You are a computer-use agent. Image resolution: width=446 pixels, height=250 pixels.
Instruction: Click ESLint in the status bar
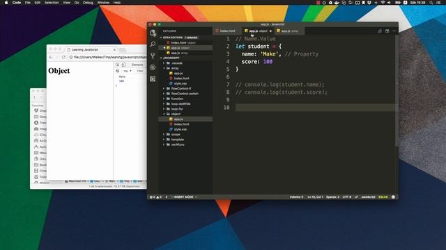tap(383, 197)
